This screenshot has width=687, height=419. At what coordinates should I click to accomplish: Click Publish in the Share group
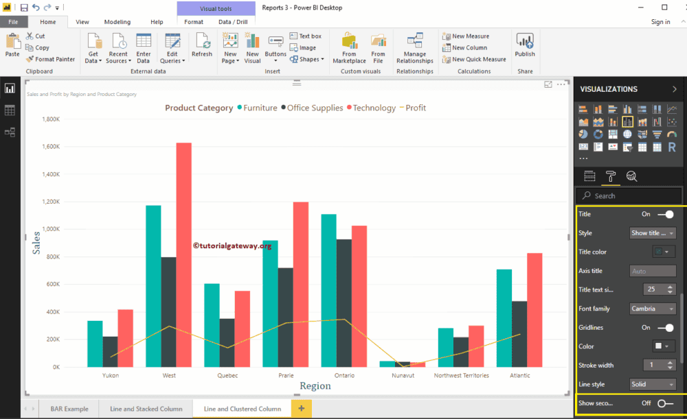click(x=524, y=45)
